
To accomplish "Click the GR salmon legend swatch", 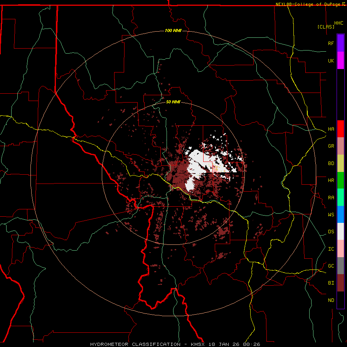I will (x=340, y=146).
